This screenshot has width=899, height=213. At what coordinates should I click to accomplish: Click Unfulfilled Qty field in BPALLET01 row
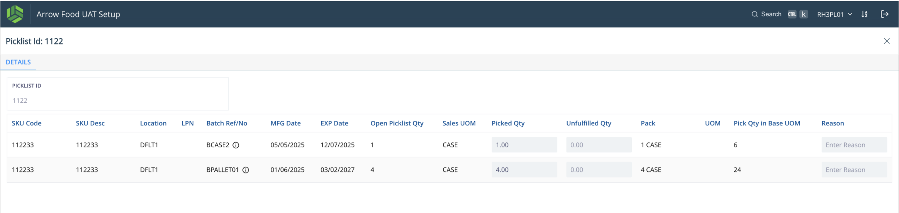598,170
